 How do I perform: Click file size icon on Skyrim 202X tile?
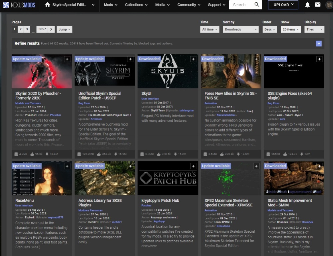click(x=16, y=154)
